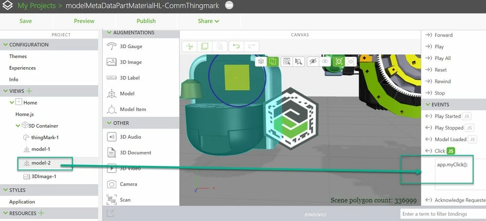Zoom to selected item in canvas
Viewport: 486px width, 221px height.
click(x=299, y=61)
